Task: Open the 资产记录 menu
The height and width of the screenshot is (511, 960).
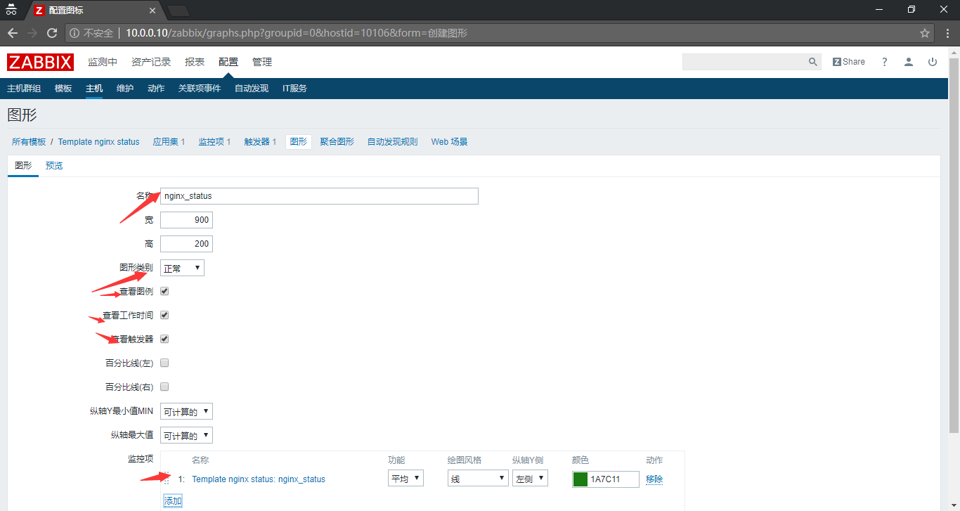Action: click(151, 62)
